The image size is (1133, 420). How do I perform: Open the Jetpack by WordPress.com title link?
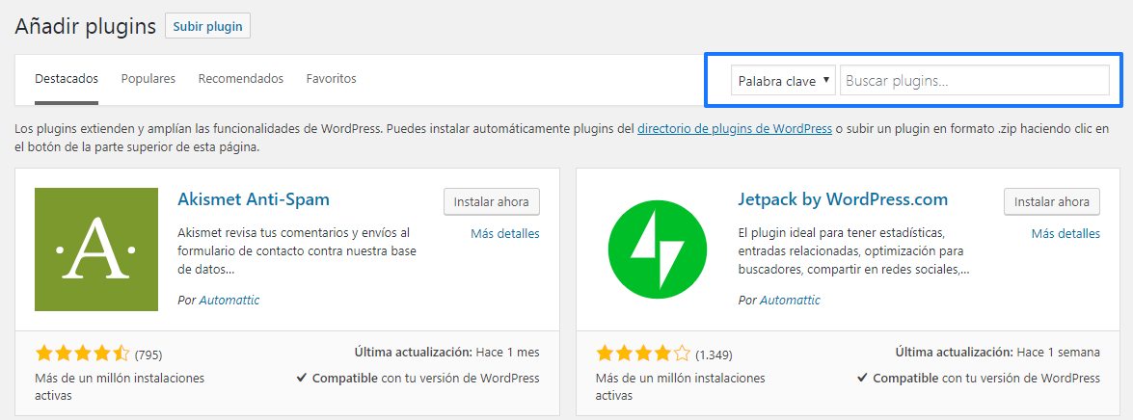[843, 199]
